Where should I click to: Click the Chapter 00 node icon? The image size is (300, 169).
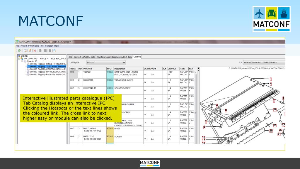coord(25,61)
